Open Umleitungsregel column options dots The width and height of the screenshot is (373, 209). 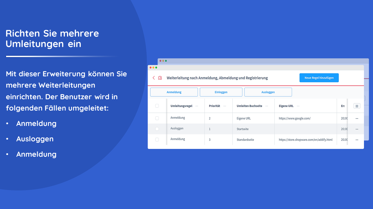tap(197, 106)
